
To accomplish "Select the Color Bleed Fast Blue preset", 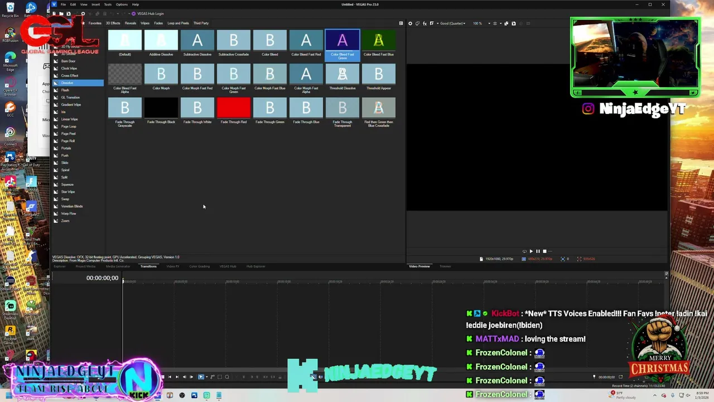I will tap(379, 40).
